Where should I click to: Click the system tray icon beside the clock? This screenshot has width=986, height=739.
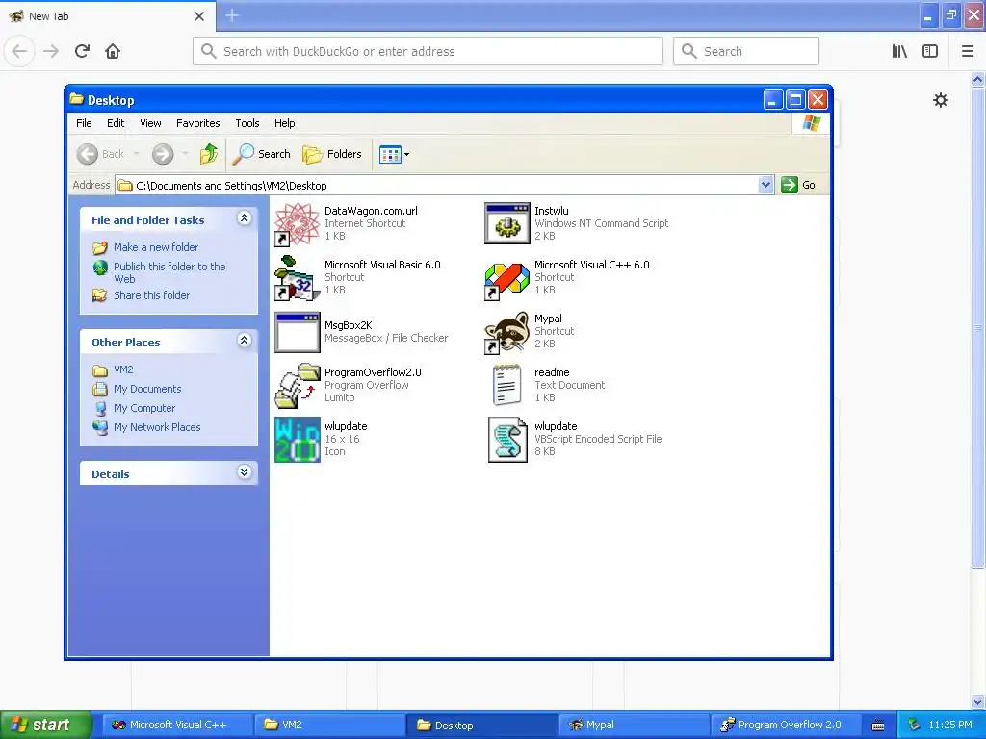[915, 725]
